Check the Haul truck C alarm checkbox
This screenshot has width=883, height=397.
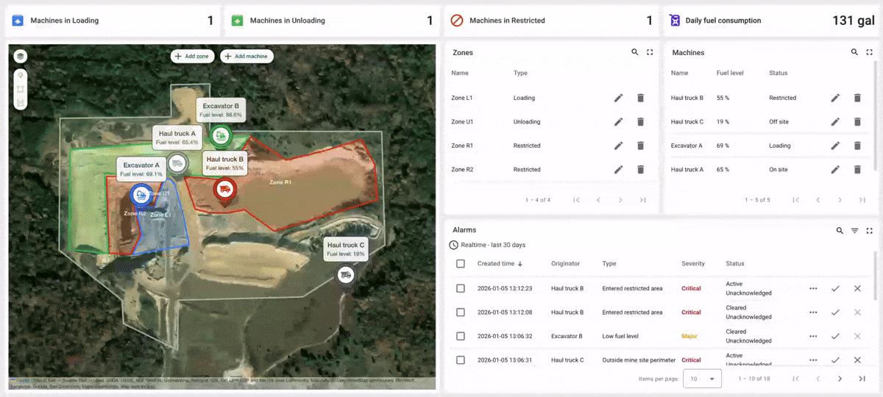pyautogui.click(x=461, y=360)
